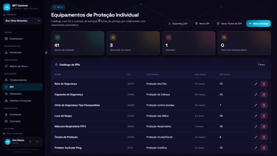
Task: Delete the Luva de Raspa item
Action: pyautogui.click(x=264, y=116)
